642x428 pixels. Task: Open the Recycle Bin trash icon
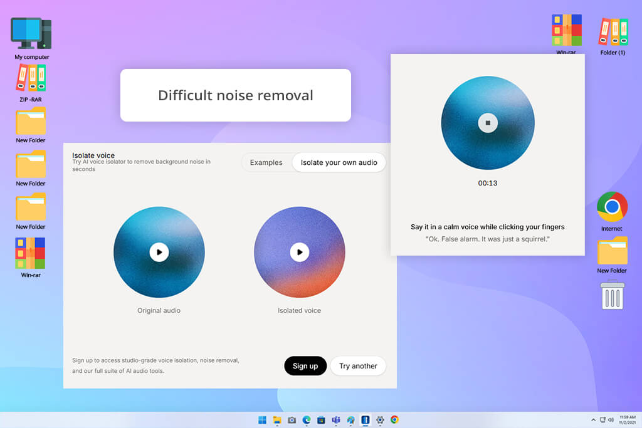(x=612, y=295)
